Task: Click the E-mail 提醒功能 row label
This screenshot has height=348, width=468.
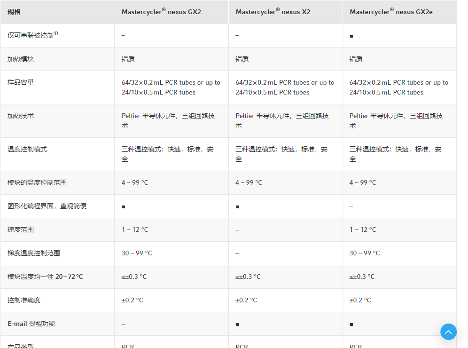Action: click(31, 324)
